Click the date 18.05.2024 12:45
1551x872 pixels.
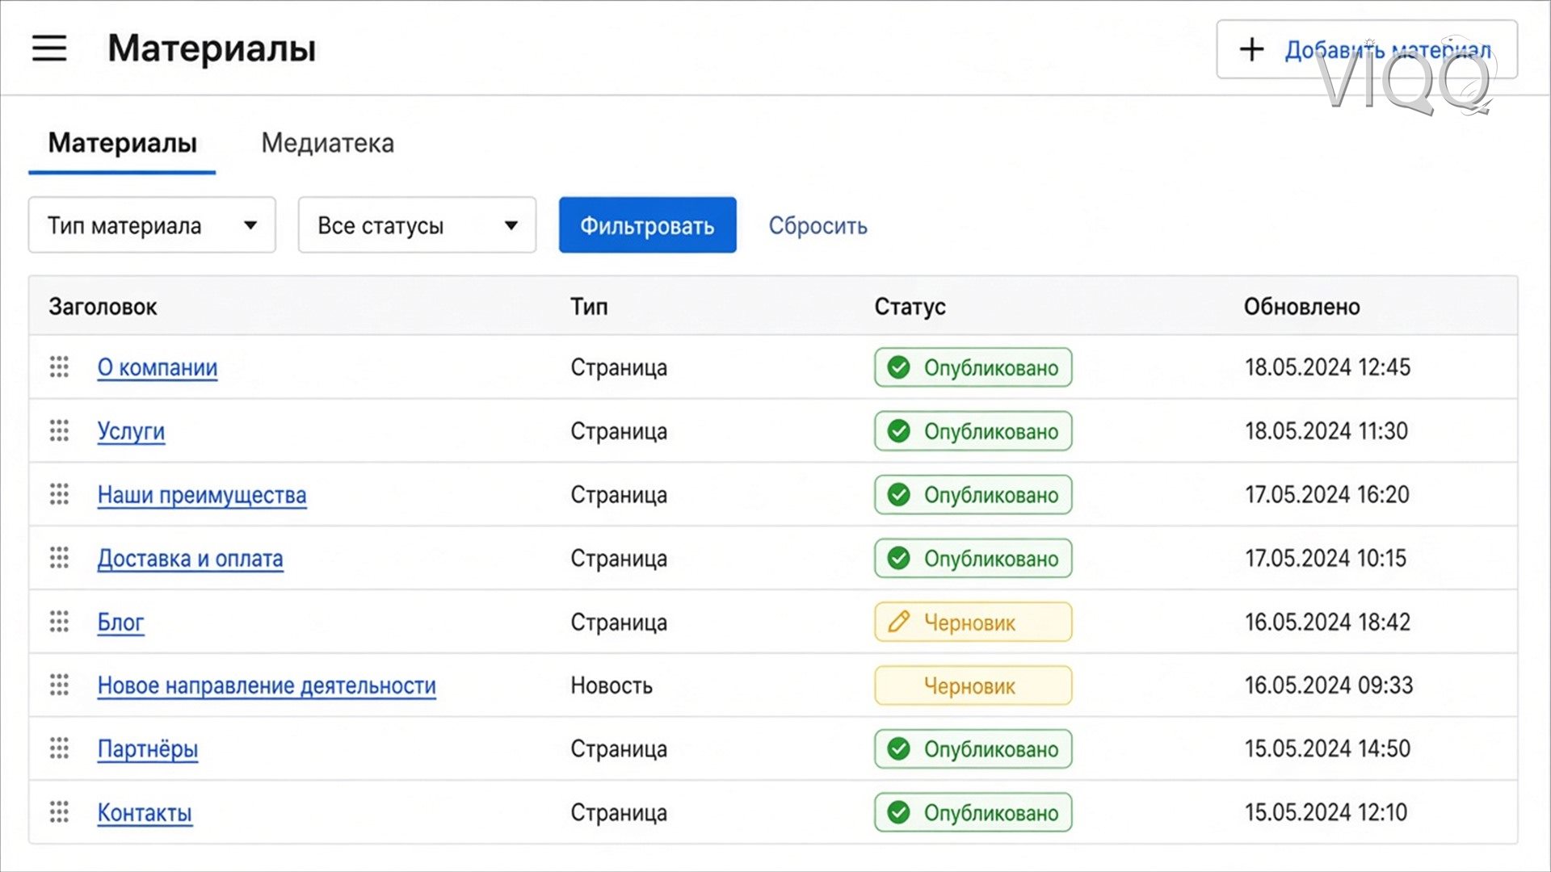(x=1327, y=367)
